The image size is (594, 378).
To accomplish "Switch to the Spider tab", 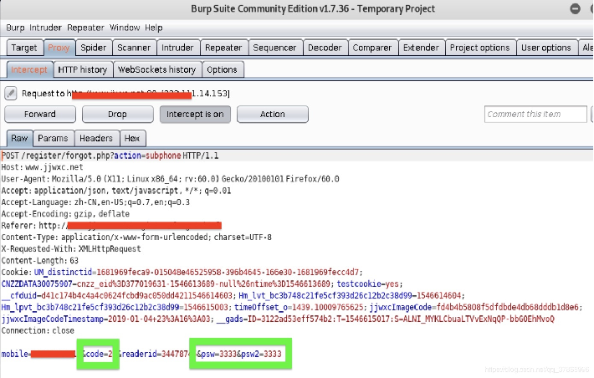I will tap(94, 48).
